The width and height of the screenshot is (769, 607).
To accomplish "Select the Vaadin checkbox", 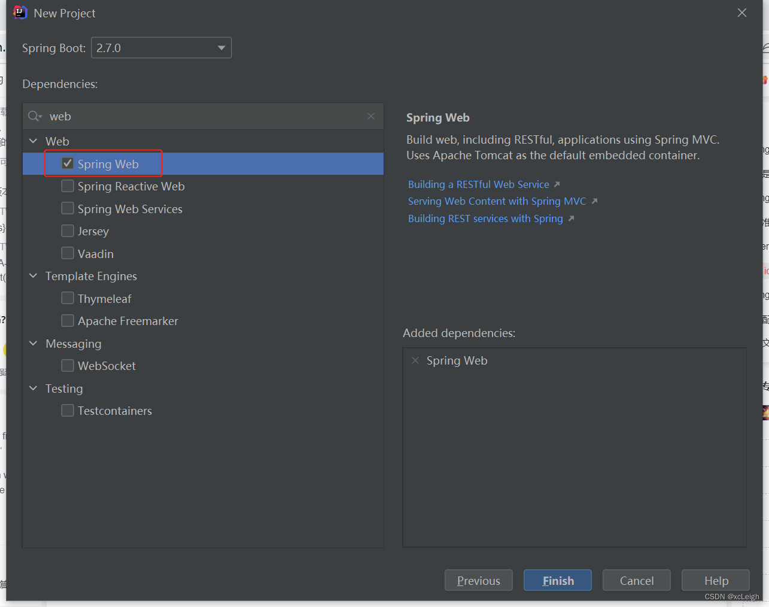I will click(68, 253).
